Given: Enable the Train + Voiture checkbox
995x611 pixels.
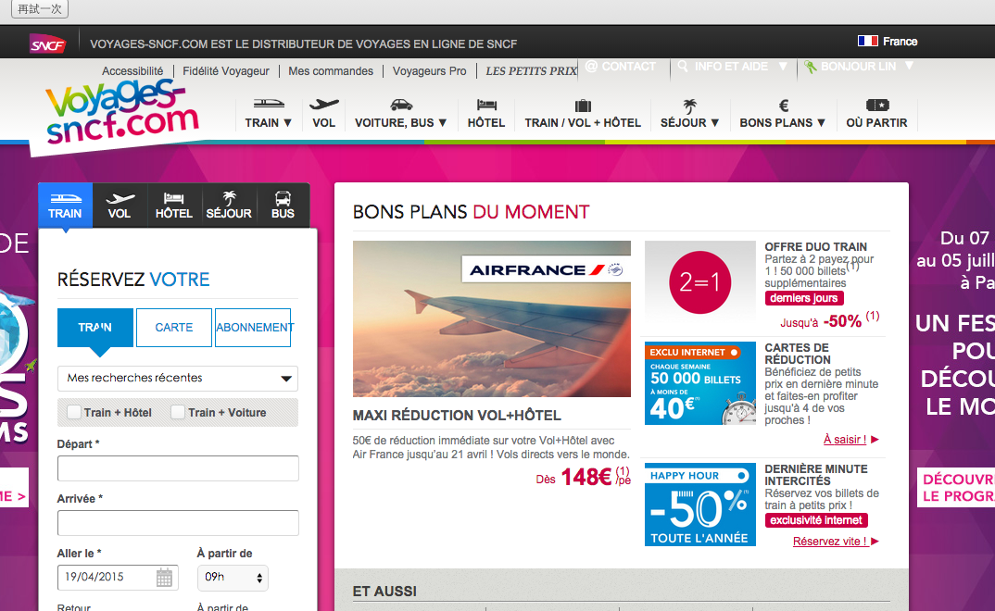Looking at the screenshot, I should [x=178, y=412].
